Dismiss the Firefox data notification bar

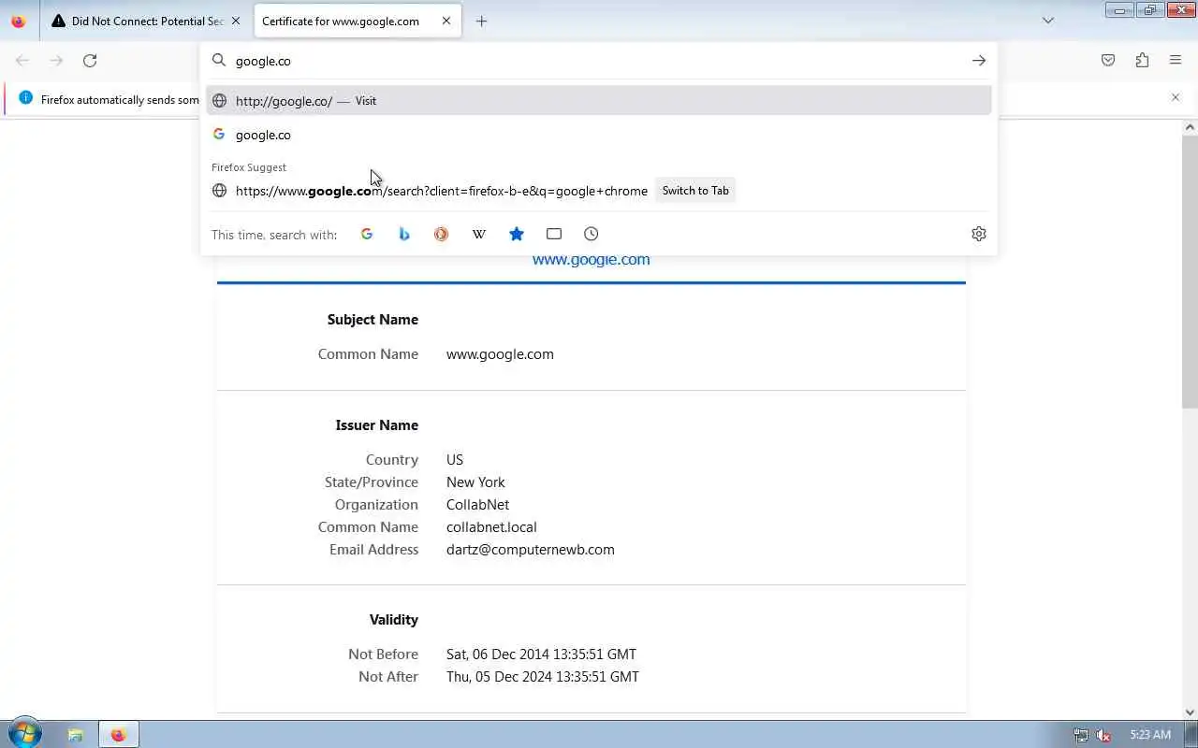[x=1176, y=97]
